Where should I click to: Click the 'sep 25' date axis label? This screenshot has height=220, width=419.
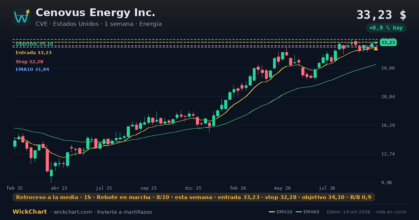tap(149, 188)
